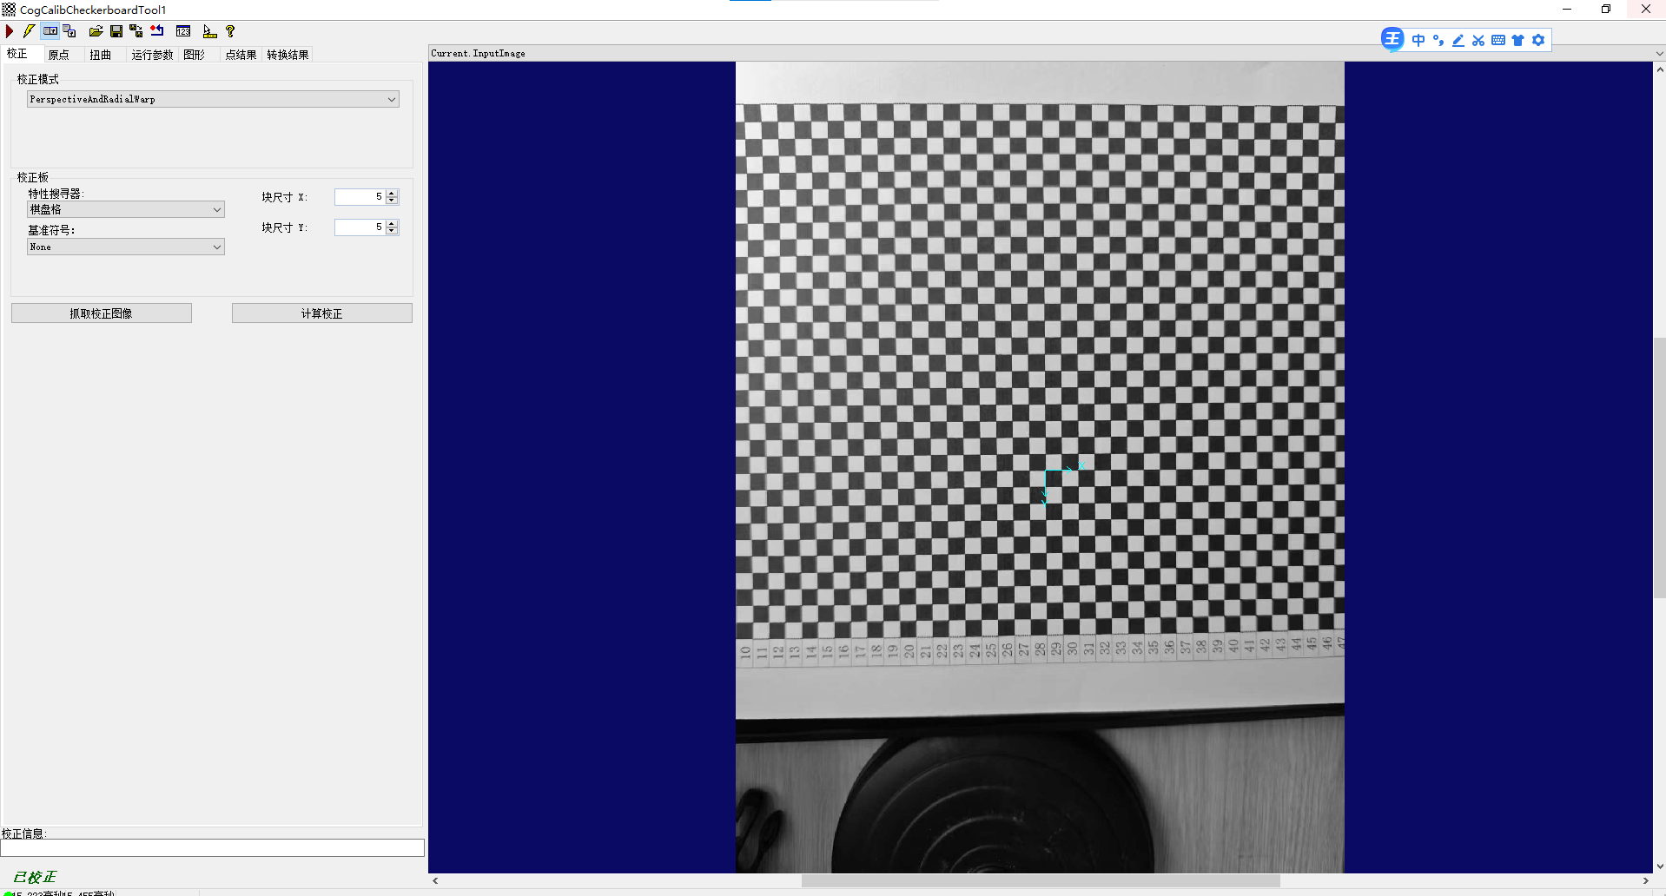1666x896 pixels.
Task: Open the input method soft keyboard icon
Action: [x=1498, y=40]
